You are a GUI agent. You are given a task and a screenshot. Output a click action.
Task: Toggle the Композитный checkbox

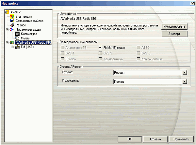100,59
